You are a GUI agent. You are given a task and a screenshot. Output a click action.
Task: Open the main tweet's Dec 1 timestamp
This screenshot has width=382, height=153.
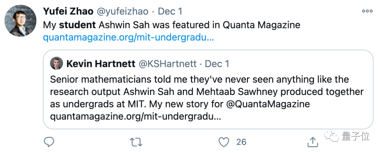coord(170,11)
